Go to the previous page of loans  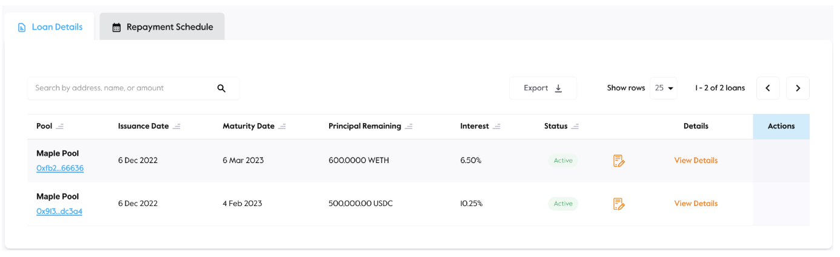pyautogui.click(x=768, y=88)
